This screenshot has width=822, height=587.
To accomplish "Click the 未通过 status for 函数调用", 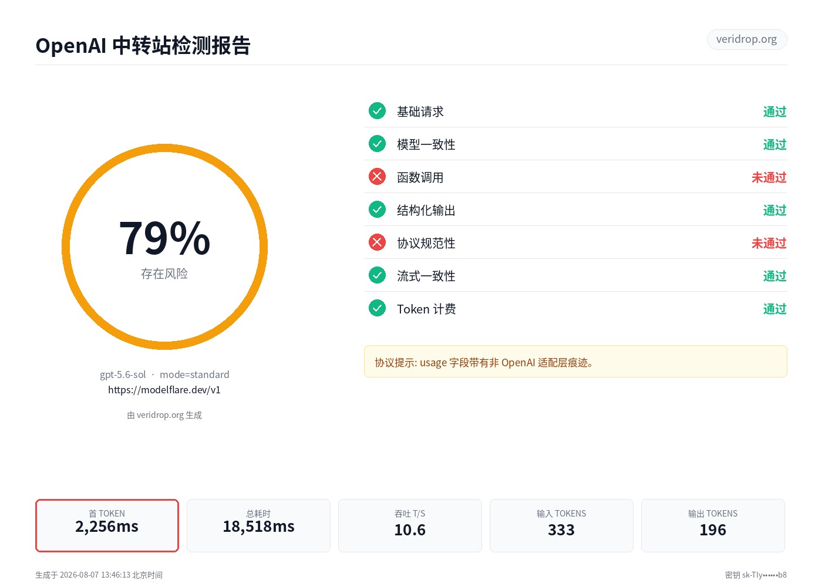I will point(769,177).
